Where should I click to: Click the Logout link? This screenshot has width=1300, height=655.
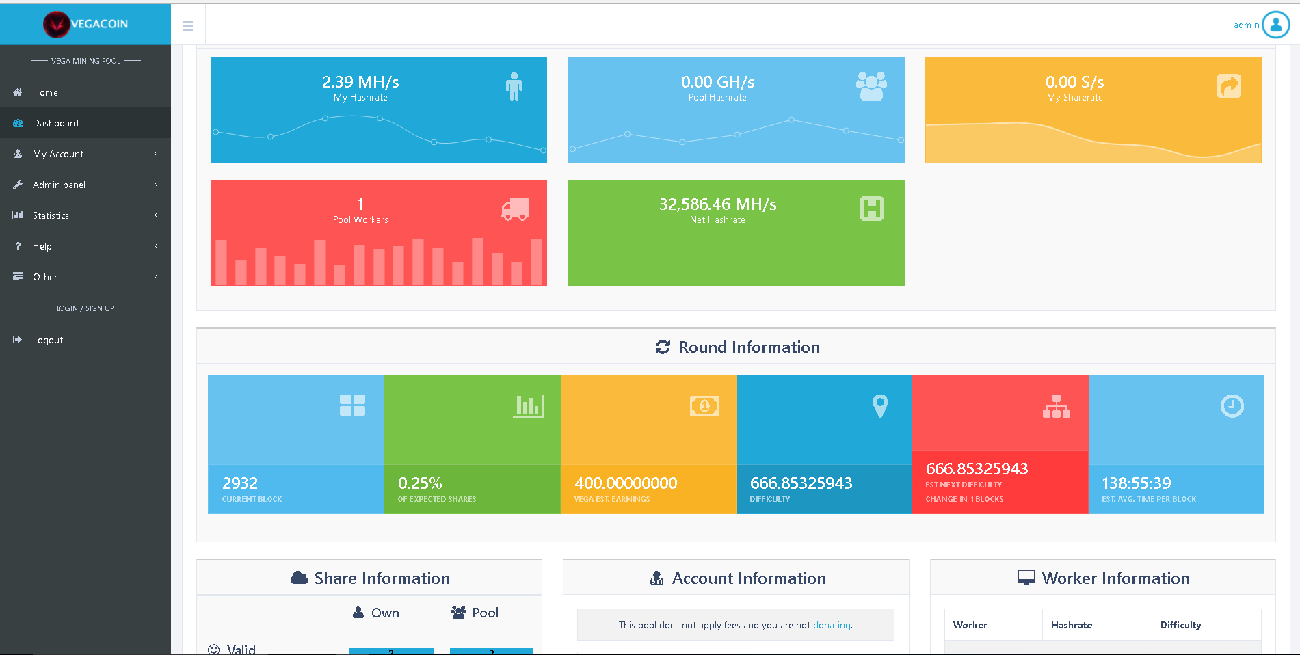pos(85,340)
